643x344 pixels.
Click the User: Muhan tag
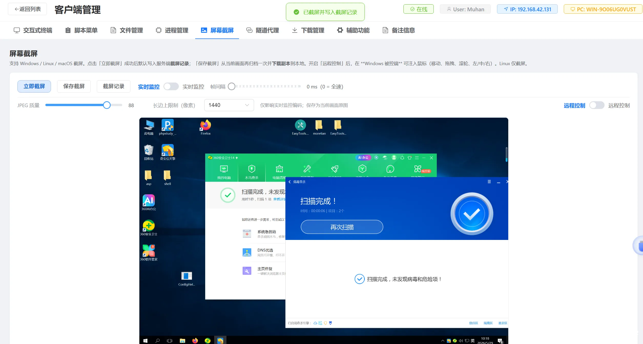465,9
